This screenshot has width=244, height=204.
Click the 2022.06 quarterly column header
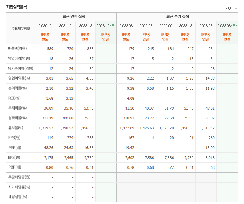click(x=146, y=26)
